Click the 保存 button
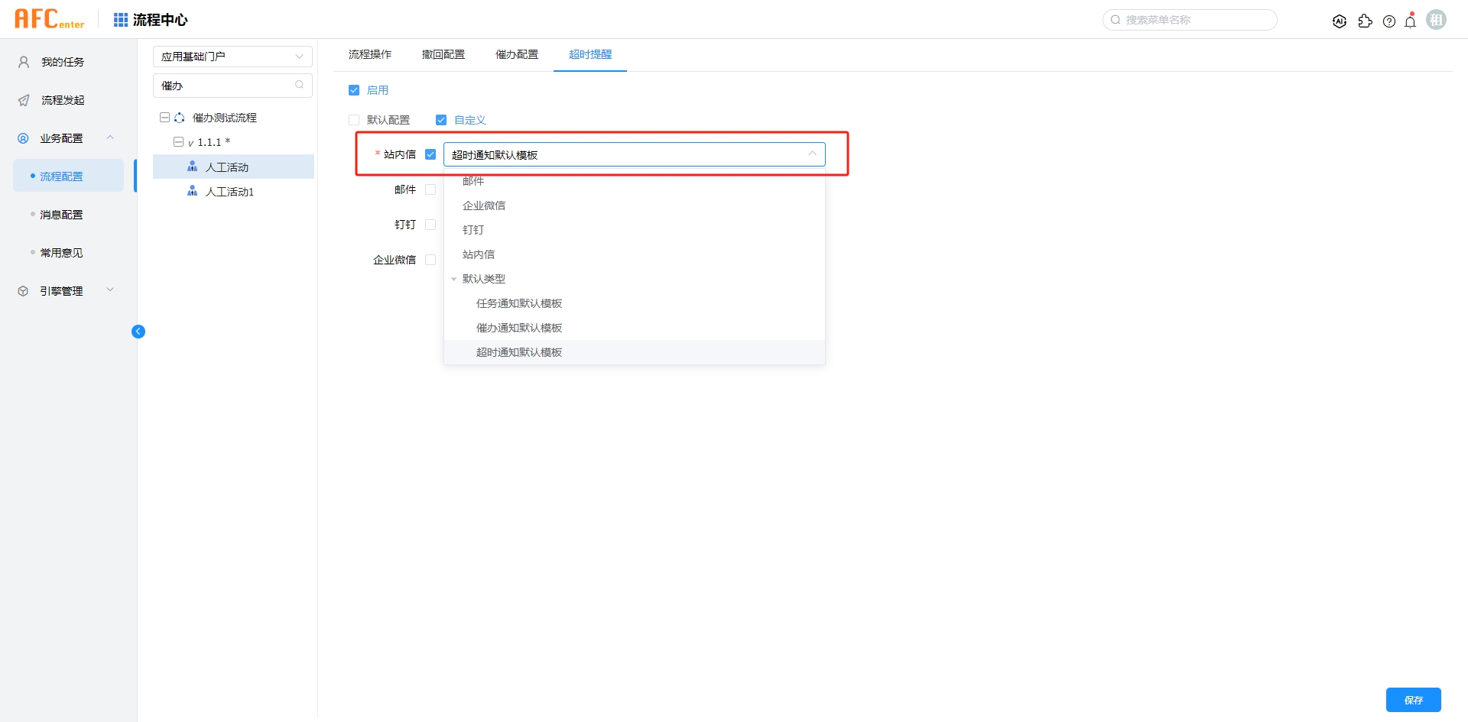The width and height of the screenshot is (1468, 722). coord(1413,700)
